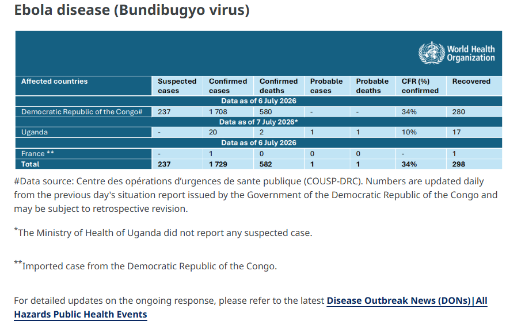Click the #Data source footnote paragraph
Image resolution: width=506 pixels, height=321 pixels.
[x=256, y=195]
